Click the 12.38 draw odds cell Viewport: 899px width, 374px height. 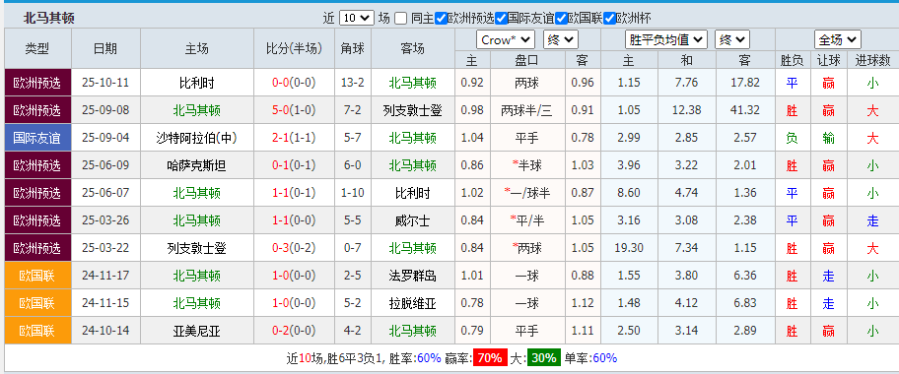tap(687, 110)
